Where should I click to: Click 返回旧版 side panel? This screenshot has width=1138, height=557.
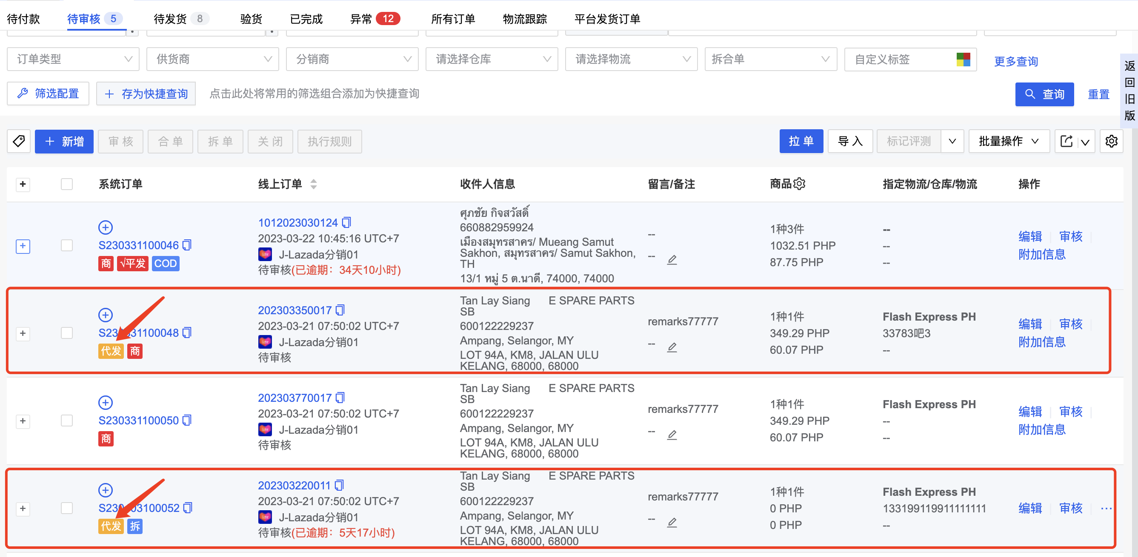[1129, 91]
